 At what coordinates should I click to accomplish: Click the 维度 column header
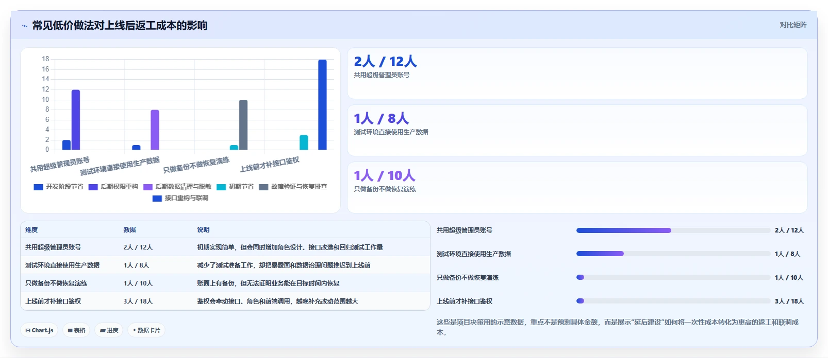tap(31, 230)
